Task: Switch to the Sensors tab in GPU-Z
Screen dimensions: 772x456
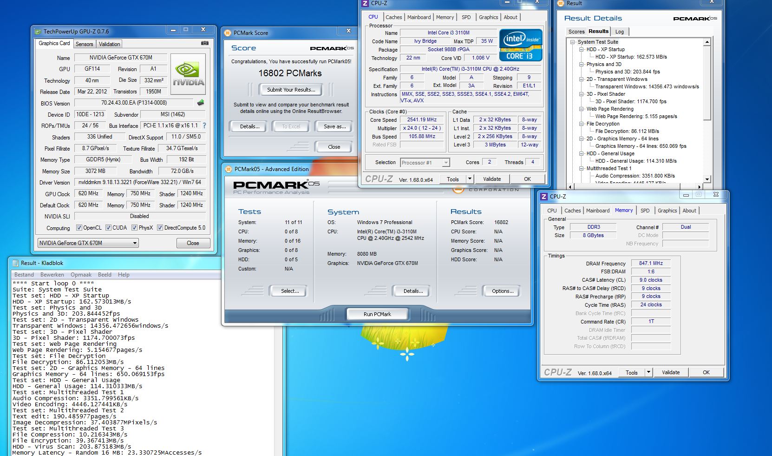Action: tap(85, 44)
